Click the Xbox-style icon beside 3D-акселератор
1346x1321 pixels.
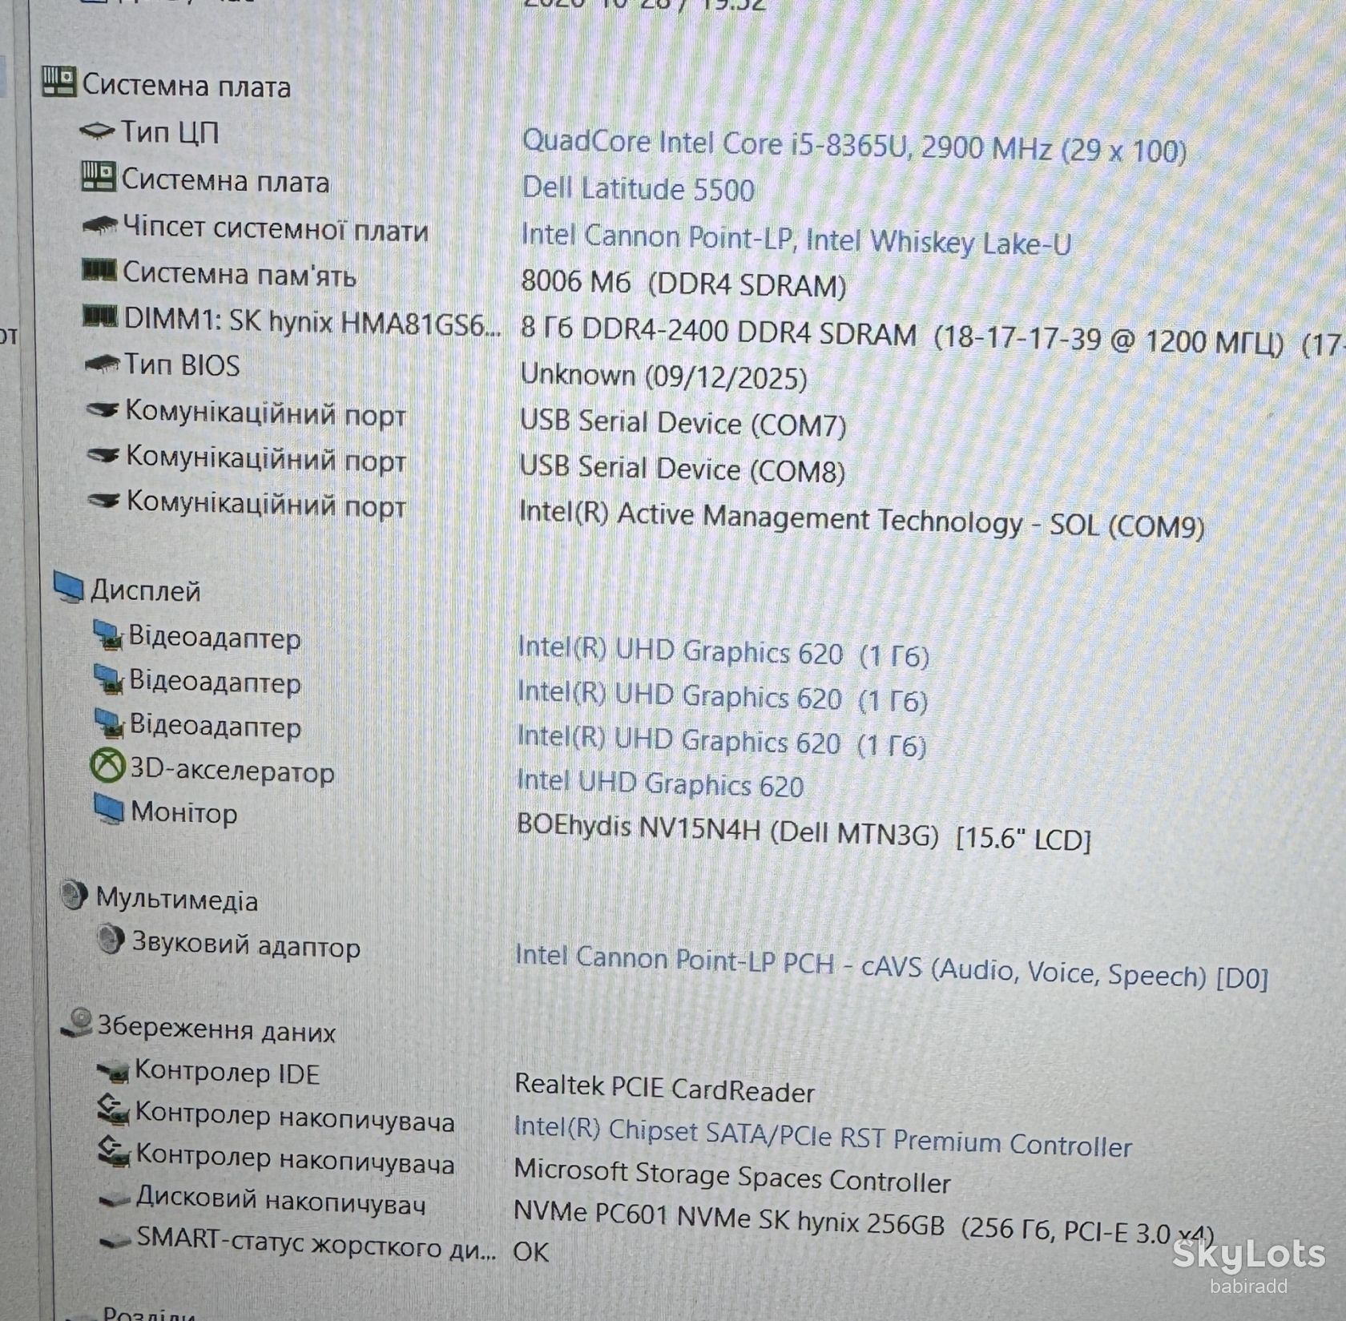click(107, 766)
